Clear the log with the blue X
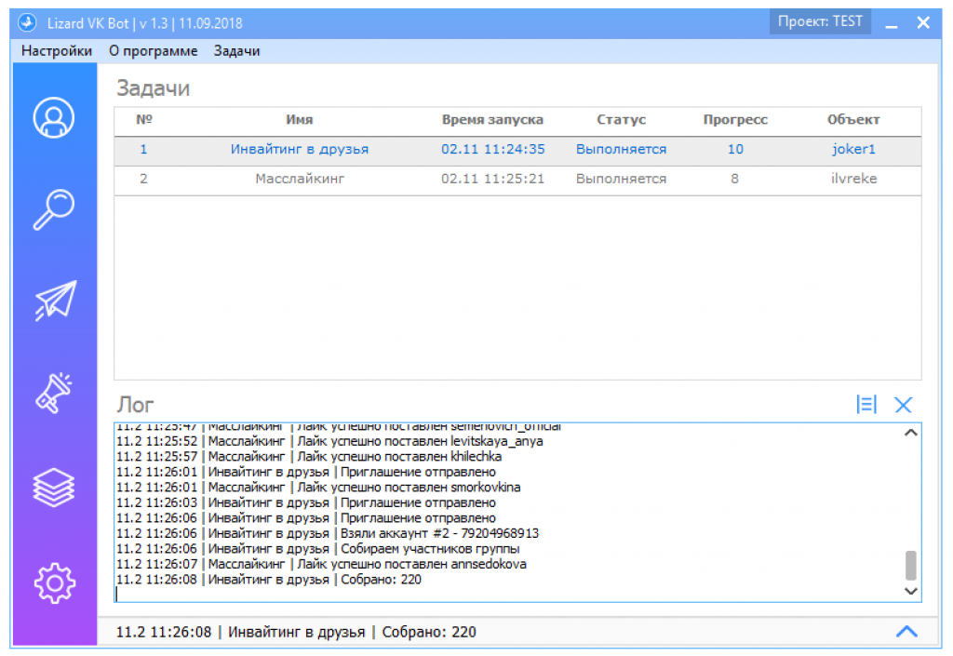Viewport: 953px width, 656px height. coord(903,405)
